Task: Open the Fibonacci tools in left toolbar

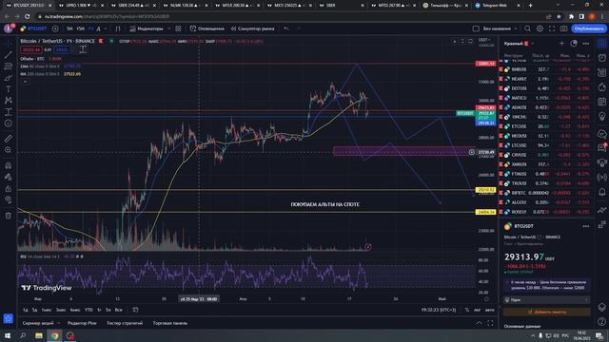Action: [x=9, y=66]
